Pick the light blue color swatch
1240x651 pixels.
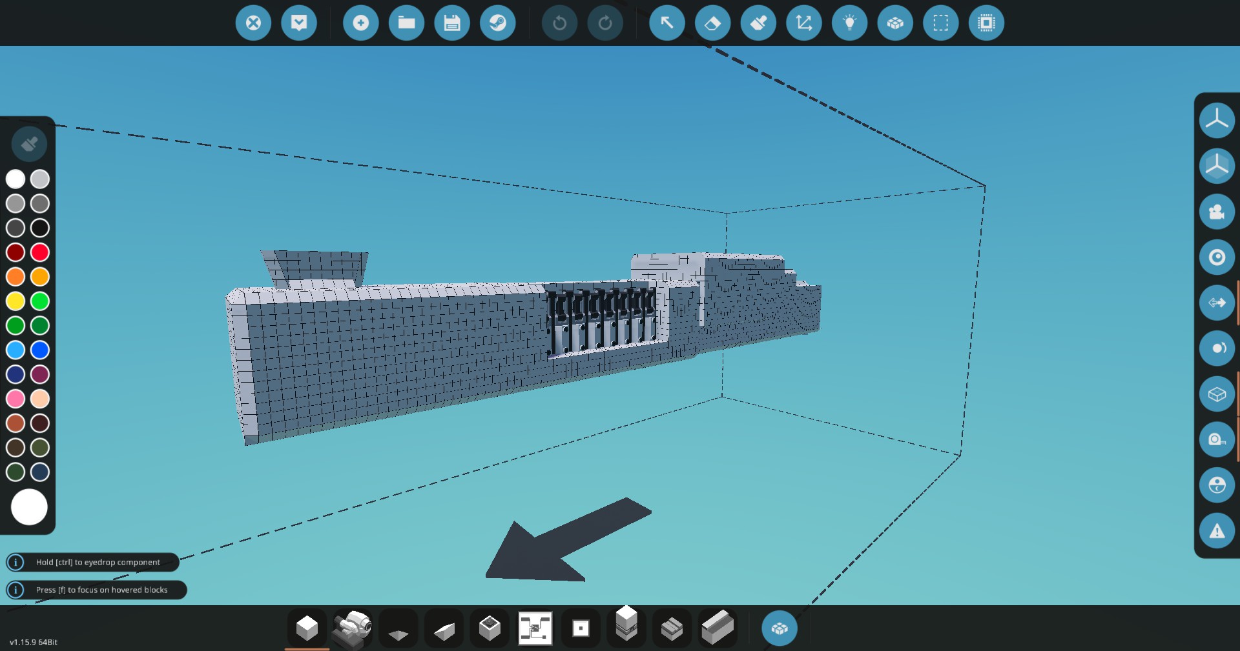[15, 350]
